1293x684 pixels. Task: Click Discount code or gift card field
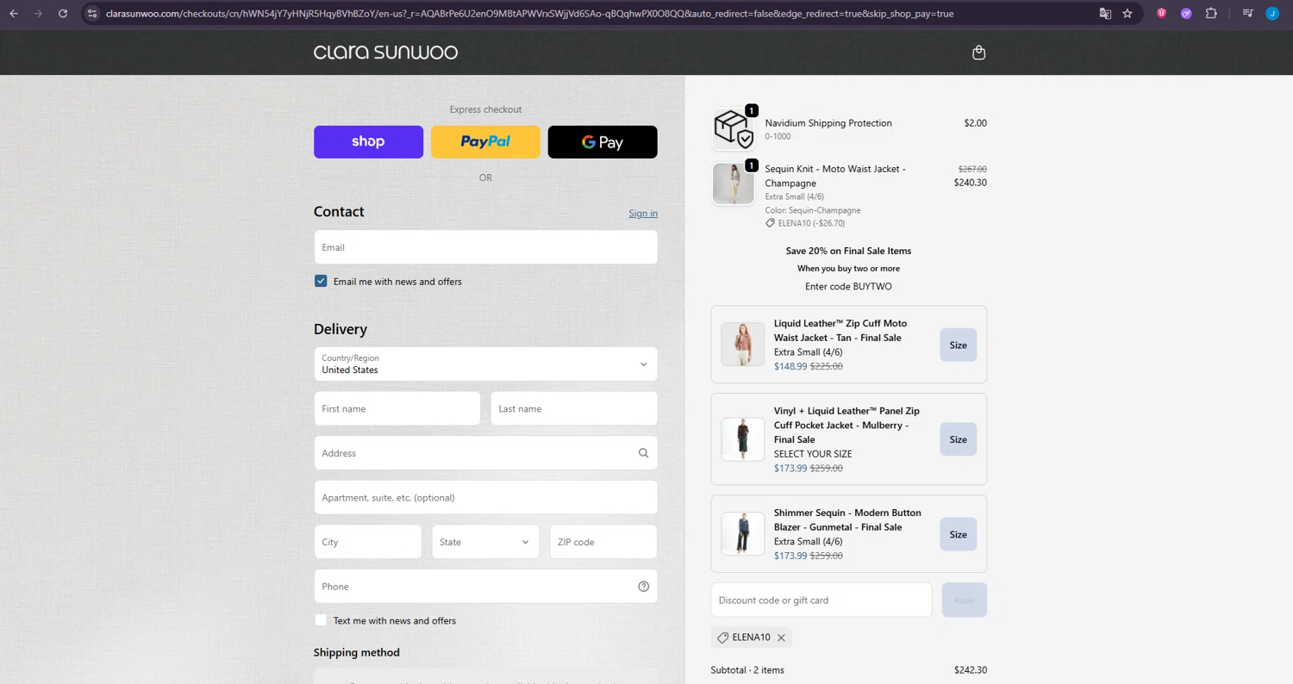click(x=821, y=600)
